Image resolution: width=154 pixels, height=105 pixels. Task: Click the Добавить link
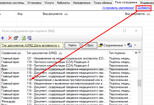tap(144, 8)
